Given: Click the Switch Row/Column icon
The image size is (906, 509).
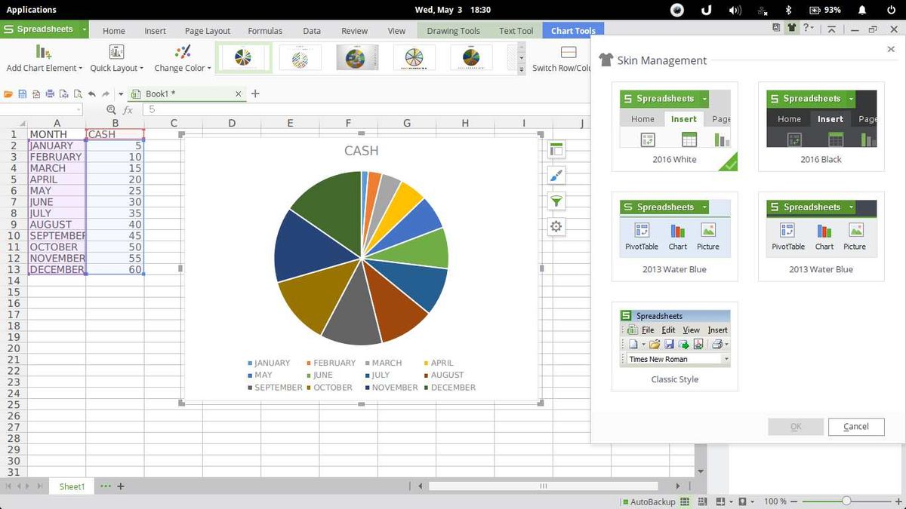Looking at the screenshot, I should 569,52.
